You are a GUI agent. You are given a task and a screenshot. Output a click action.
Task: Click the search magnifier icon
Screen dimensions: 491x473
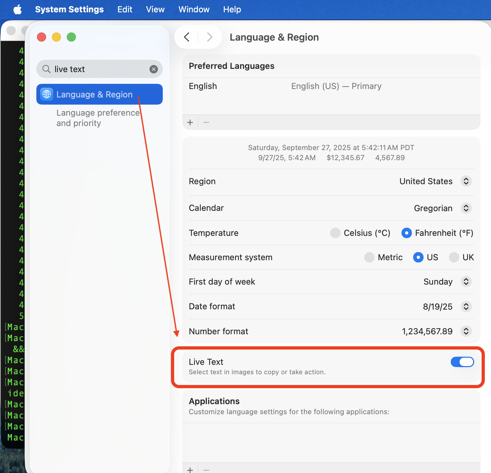tap(46, 69)
